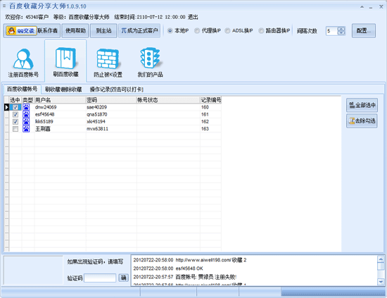Sort by 帐号状态 column header

coord(168,100)
